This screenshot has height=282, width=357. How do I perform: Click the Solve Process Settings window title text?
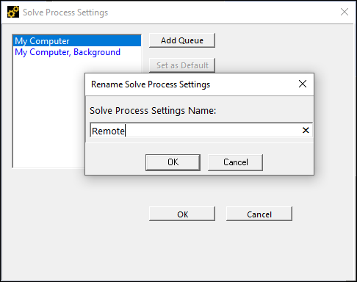pos(65,12)
